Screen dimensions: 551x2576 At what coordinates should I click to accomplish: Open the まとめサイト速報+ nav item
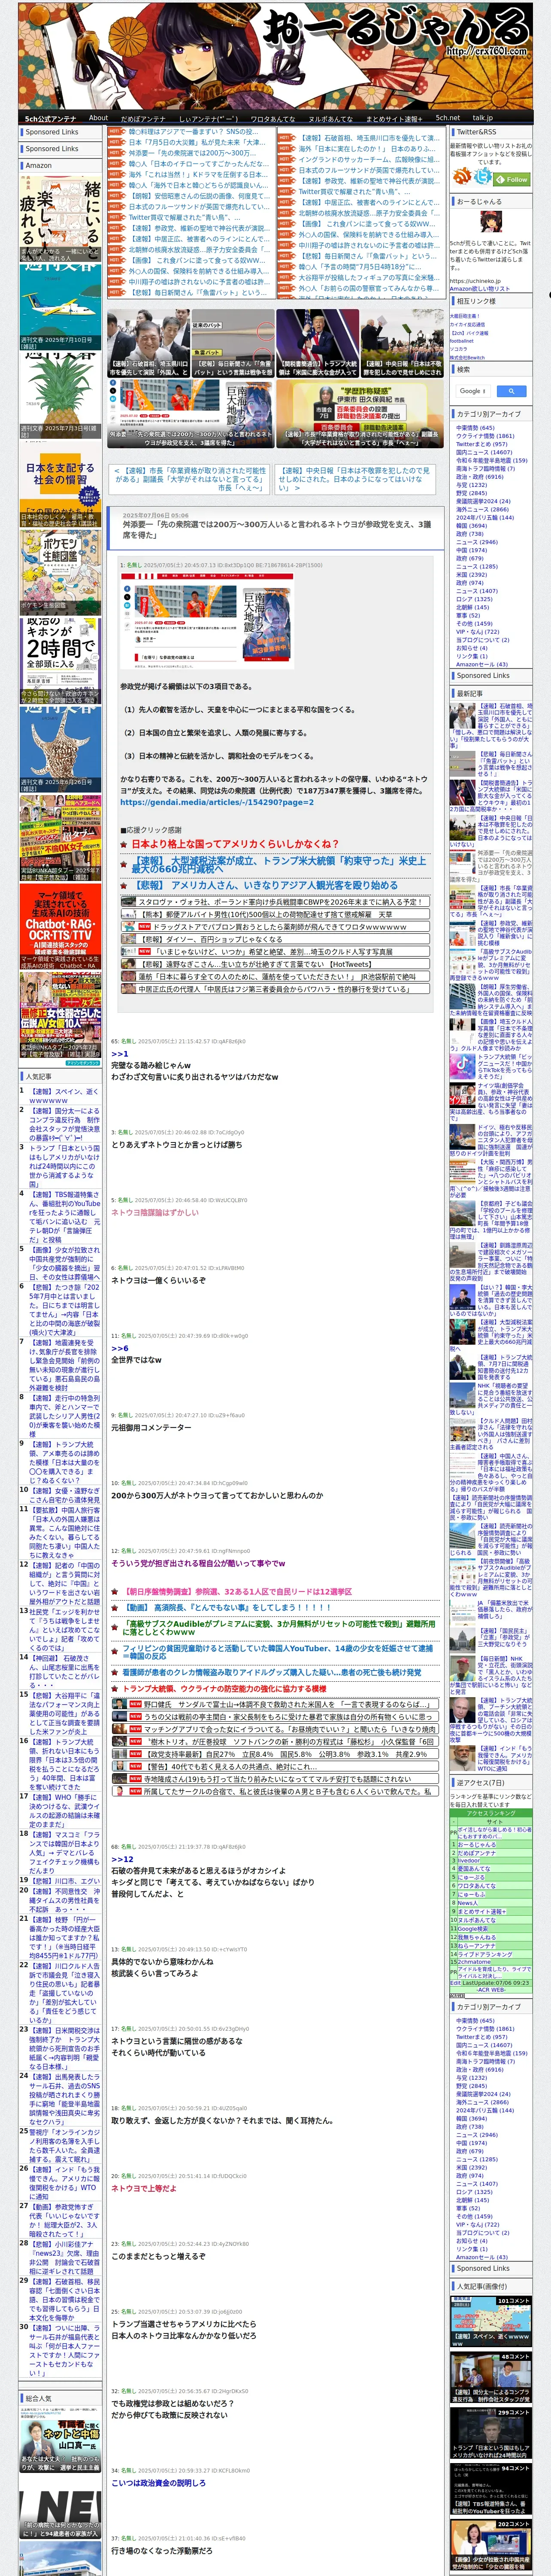click(393, 118)
